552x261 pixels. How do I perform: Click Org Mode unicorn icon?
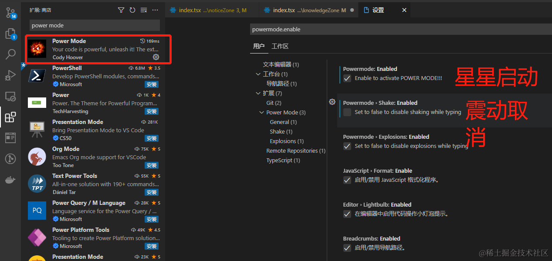(37, 157)
